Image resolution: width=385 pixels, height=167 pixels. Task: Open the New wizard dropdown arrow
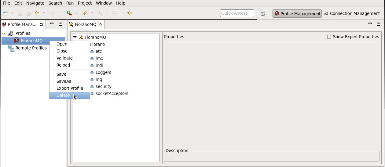12,13
